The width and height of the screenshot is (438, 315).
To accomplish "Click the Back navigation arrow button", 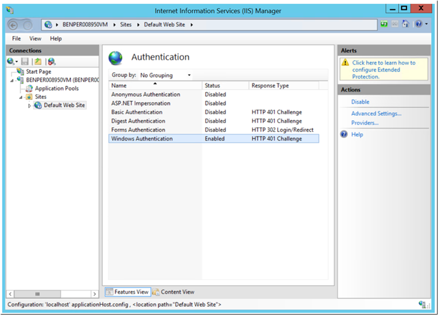I will [13, 25].
